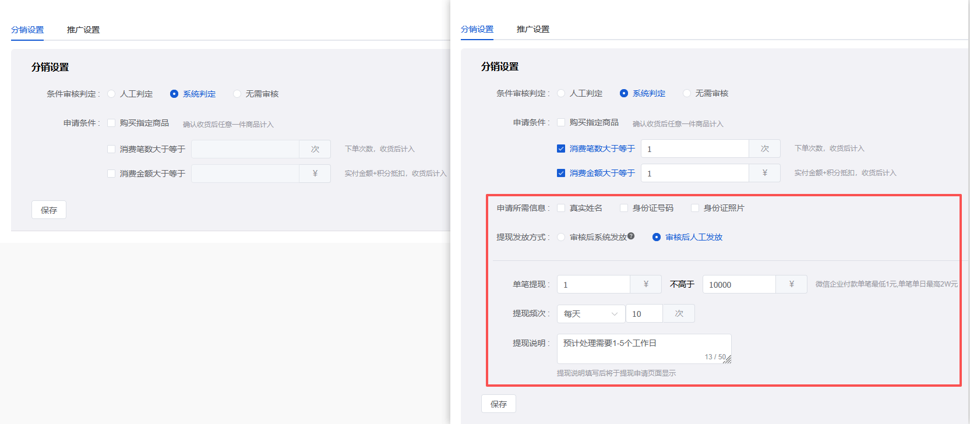
Task: Select 无需审核 radio in left panel
Action: 237,94
